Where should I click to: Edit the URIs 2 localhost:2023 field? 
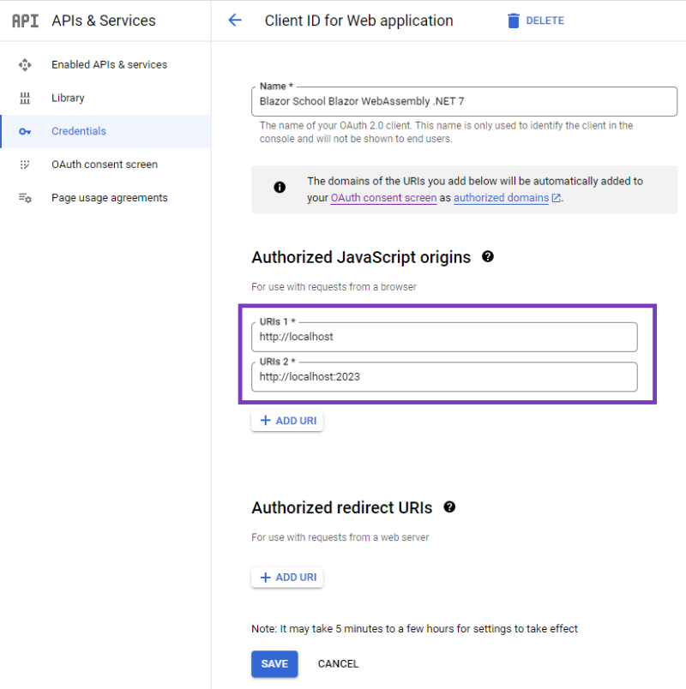pyautogui.click(x=444, y=377)
